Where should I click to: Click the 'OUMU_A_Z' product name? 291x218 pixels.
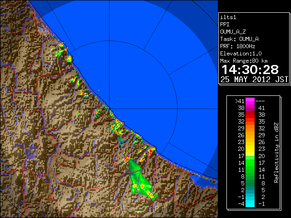coord(233,32)
